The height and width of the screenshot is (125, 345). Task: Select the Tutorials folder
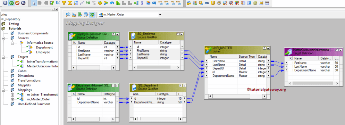tap(15, 28)
